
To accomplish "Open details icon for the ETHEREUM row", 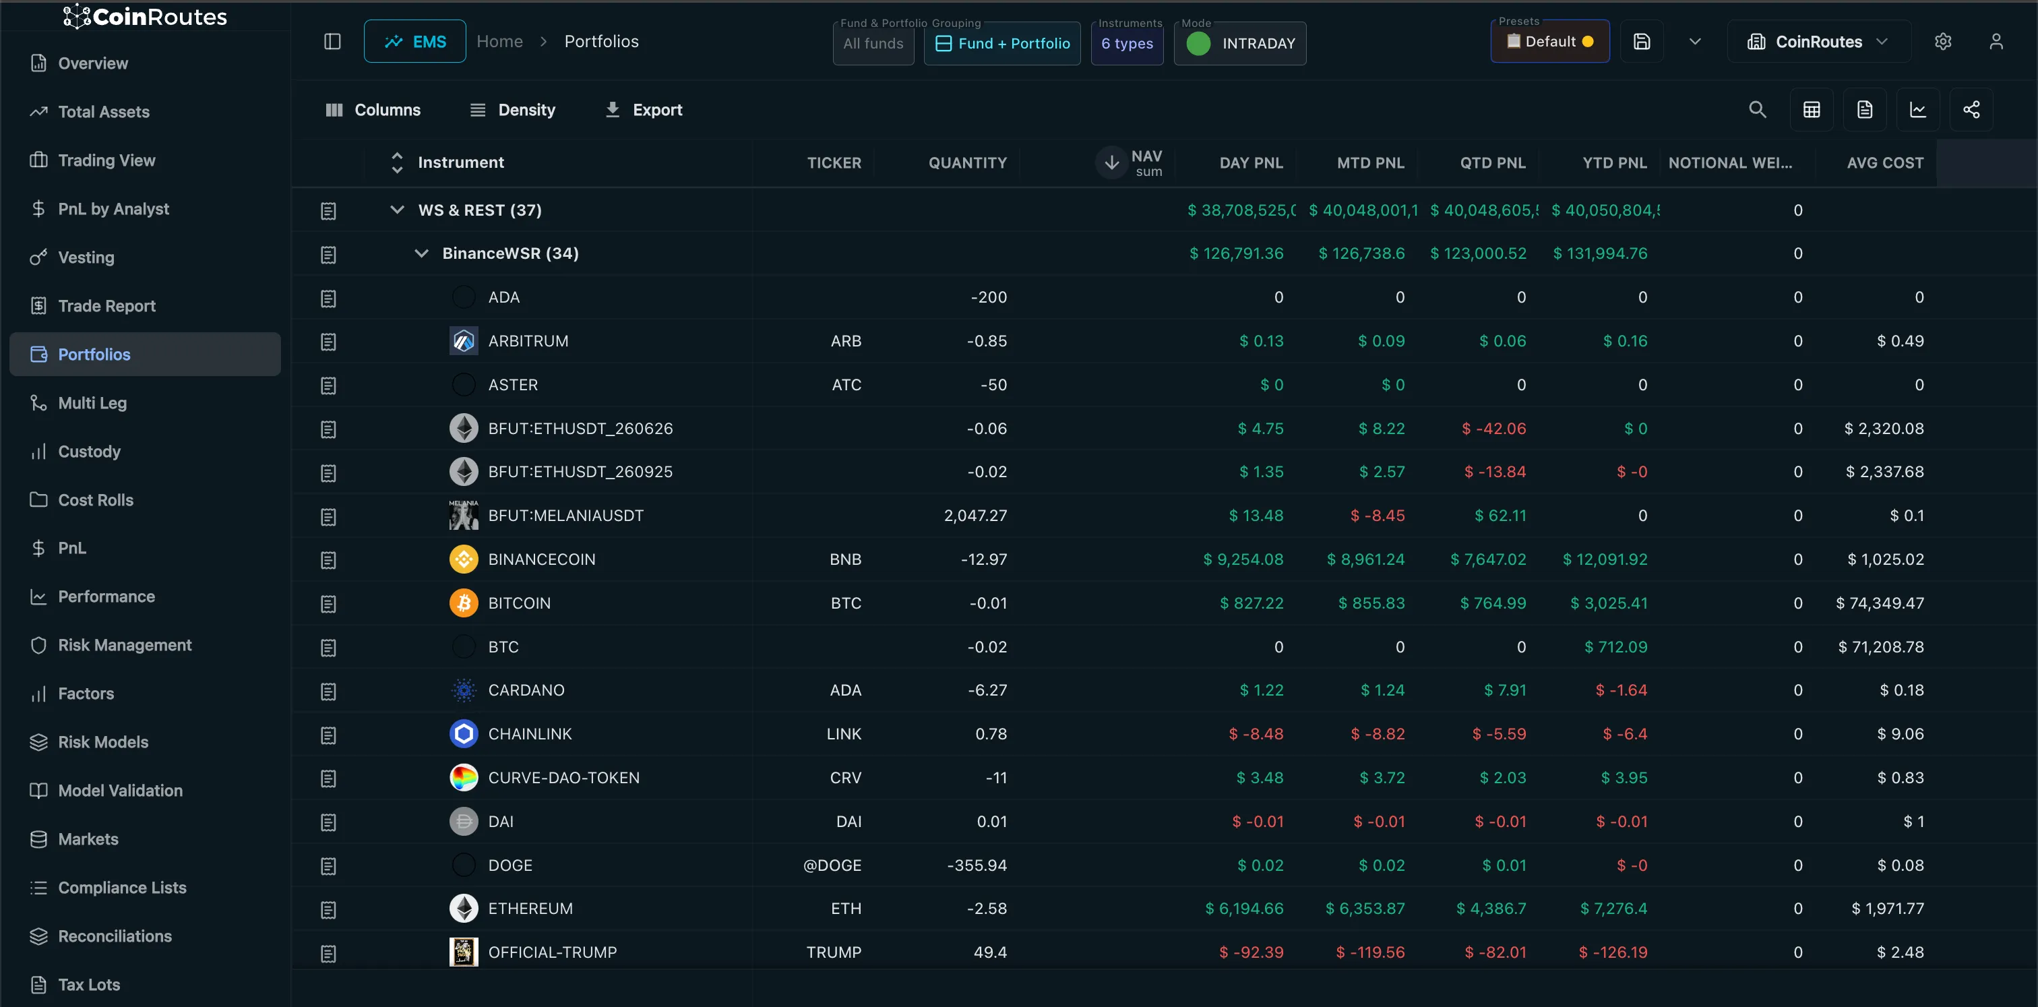I will [x=328, y=910].
